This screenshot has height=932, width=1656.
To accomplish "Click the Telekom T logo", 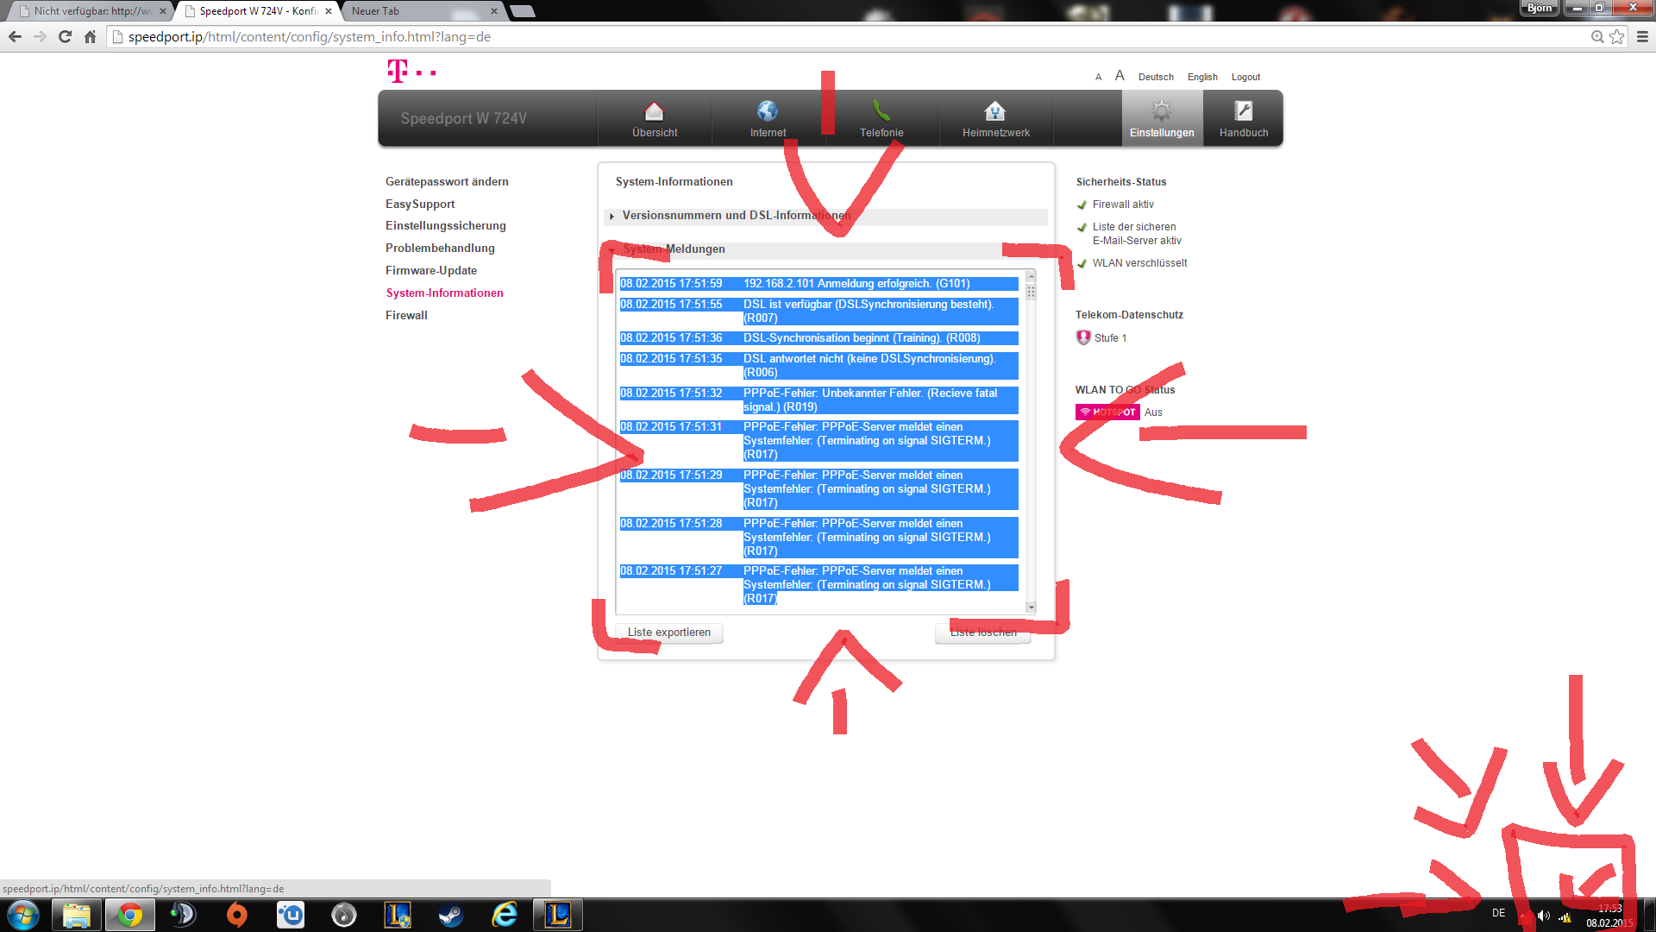I will (x=398, y=71).
